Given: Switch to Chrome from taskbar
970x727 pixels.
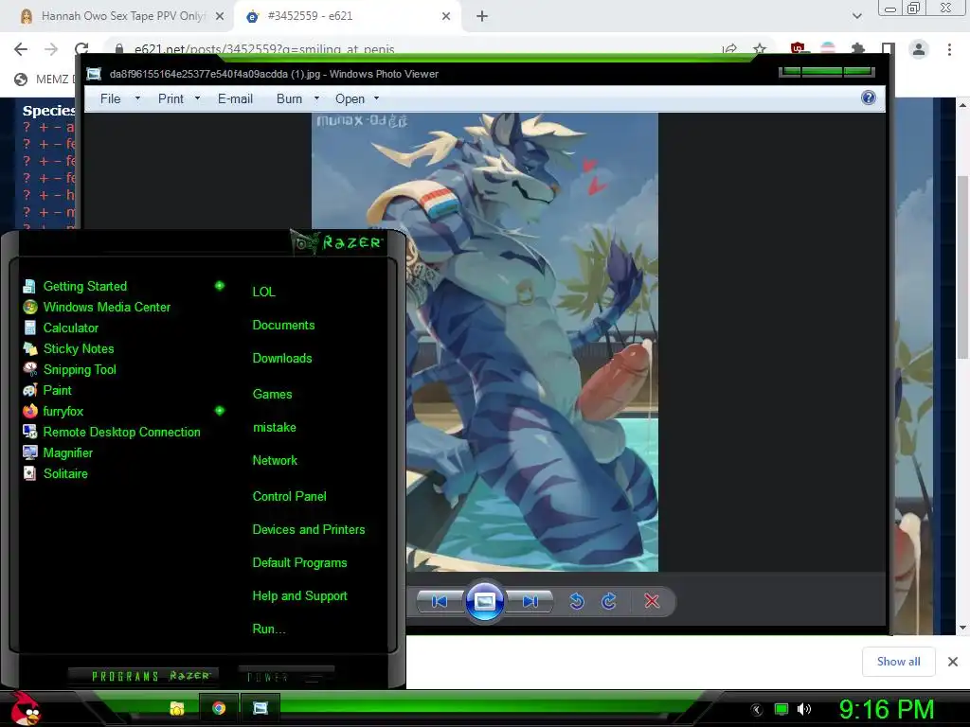Looking at the screenshot, I should [x=219, y=708].
